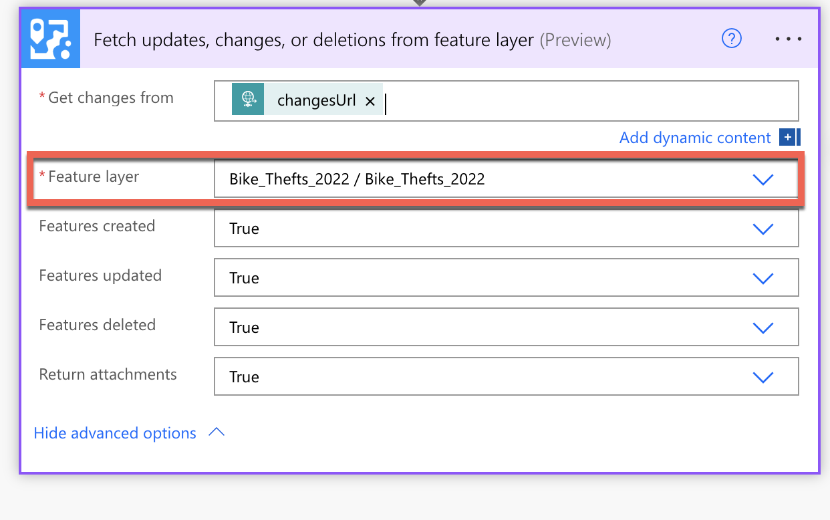
Task: Click inside the Get changes from field
Action: (x=588, y=102)
